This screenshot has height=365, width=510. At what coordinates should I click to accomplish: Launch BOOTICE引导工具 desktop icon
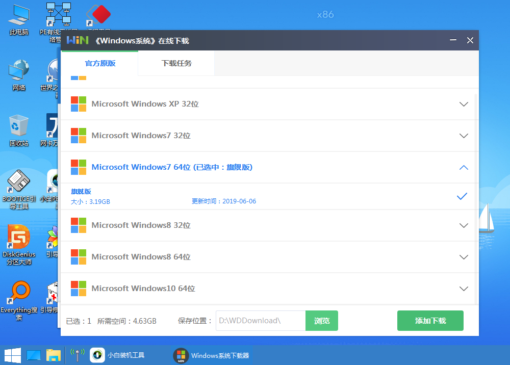tap(19, 190)
